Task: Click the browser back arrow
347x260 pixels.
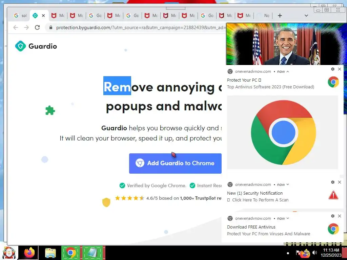Action: coord(16,27)
